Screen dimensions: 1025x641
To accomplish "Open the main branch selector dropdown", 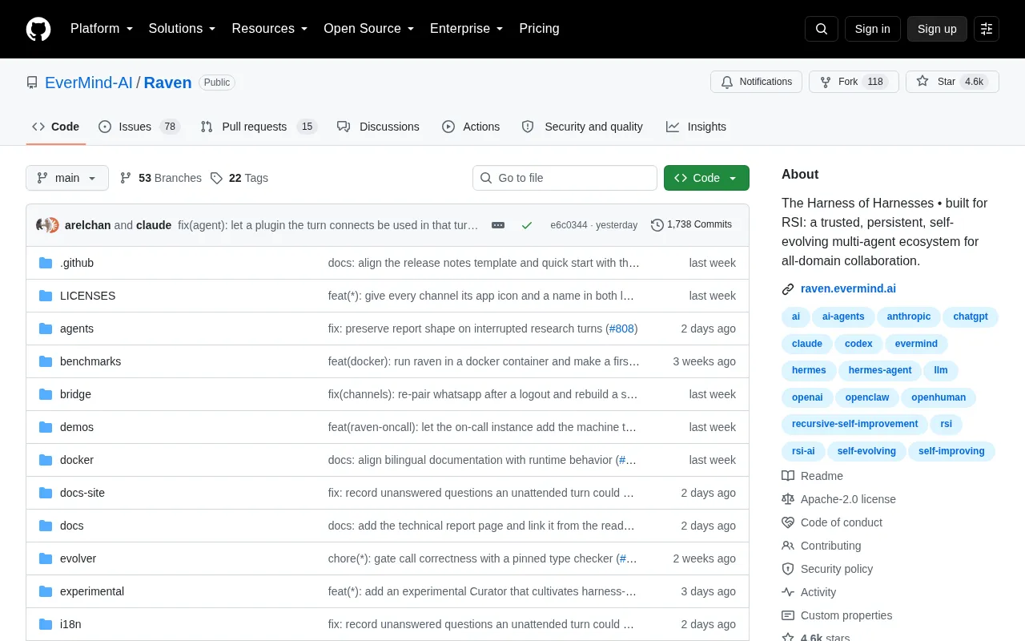I will click(x=67, y=178).
